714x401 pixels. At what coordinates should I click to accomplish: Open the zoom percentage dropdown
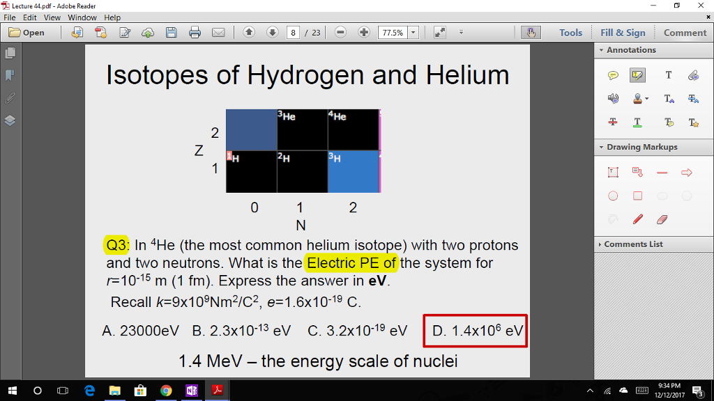click(413, 32)
